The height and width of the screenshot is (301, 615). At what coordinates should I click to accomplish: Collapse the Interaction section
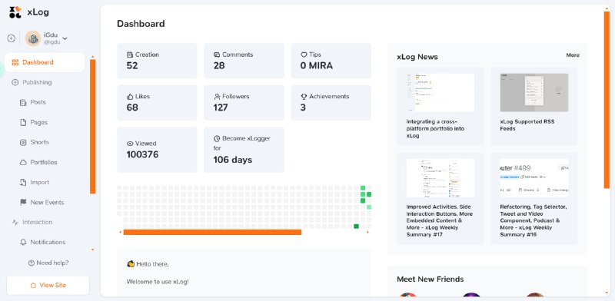[32, 222]
